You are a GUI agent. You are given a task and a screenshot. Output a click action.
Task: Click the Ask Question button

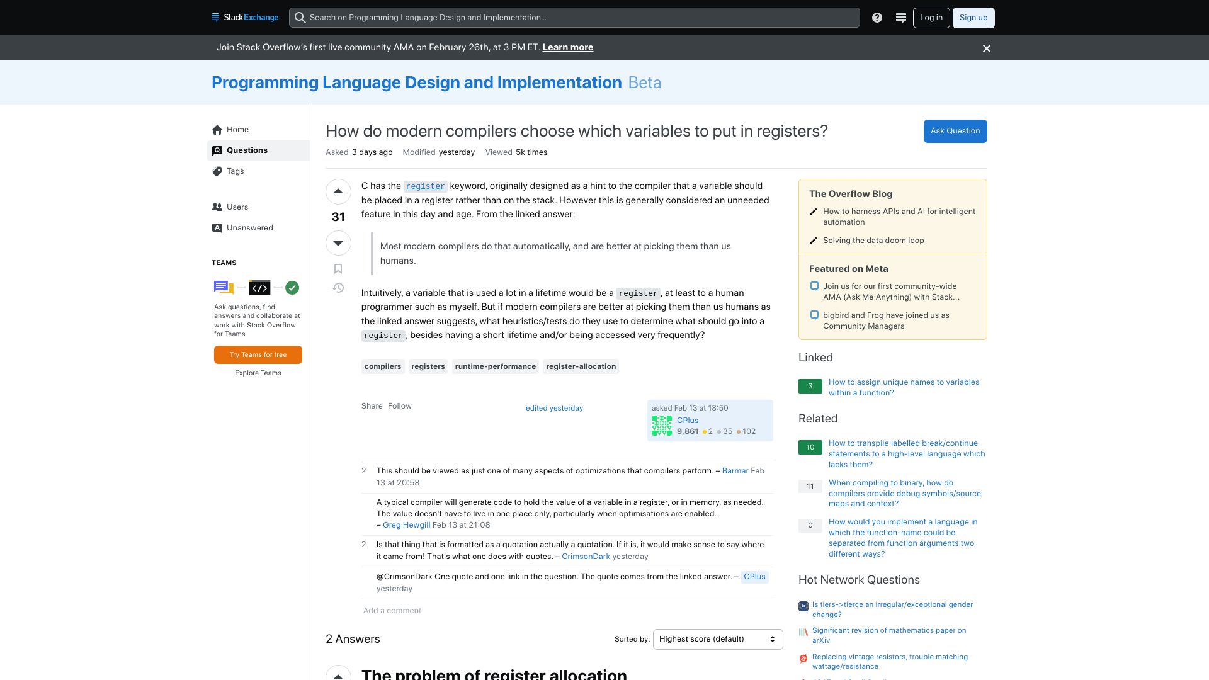pyautogui.click(x=955, y=131)
